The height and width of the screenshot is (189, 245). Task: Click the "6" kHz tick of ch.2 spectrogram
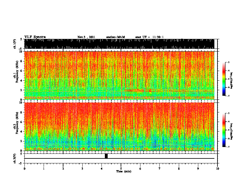[22, 122]
